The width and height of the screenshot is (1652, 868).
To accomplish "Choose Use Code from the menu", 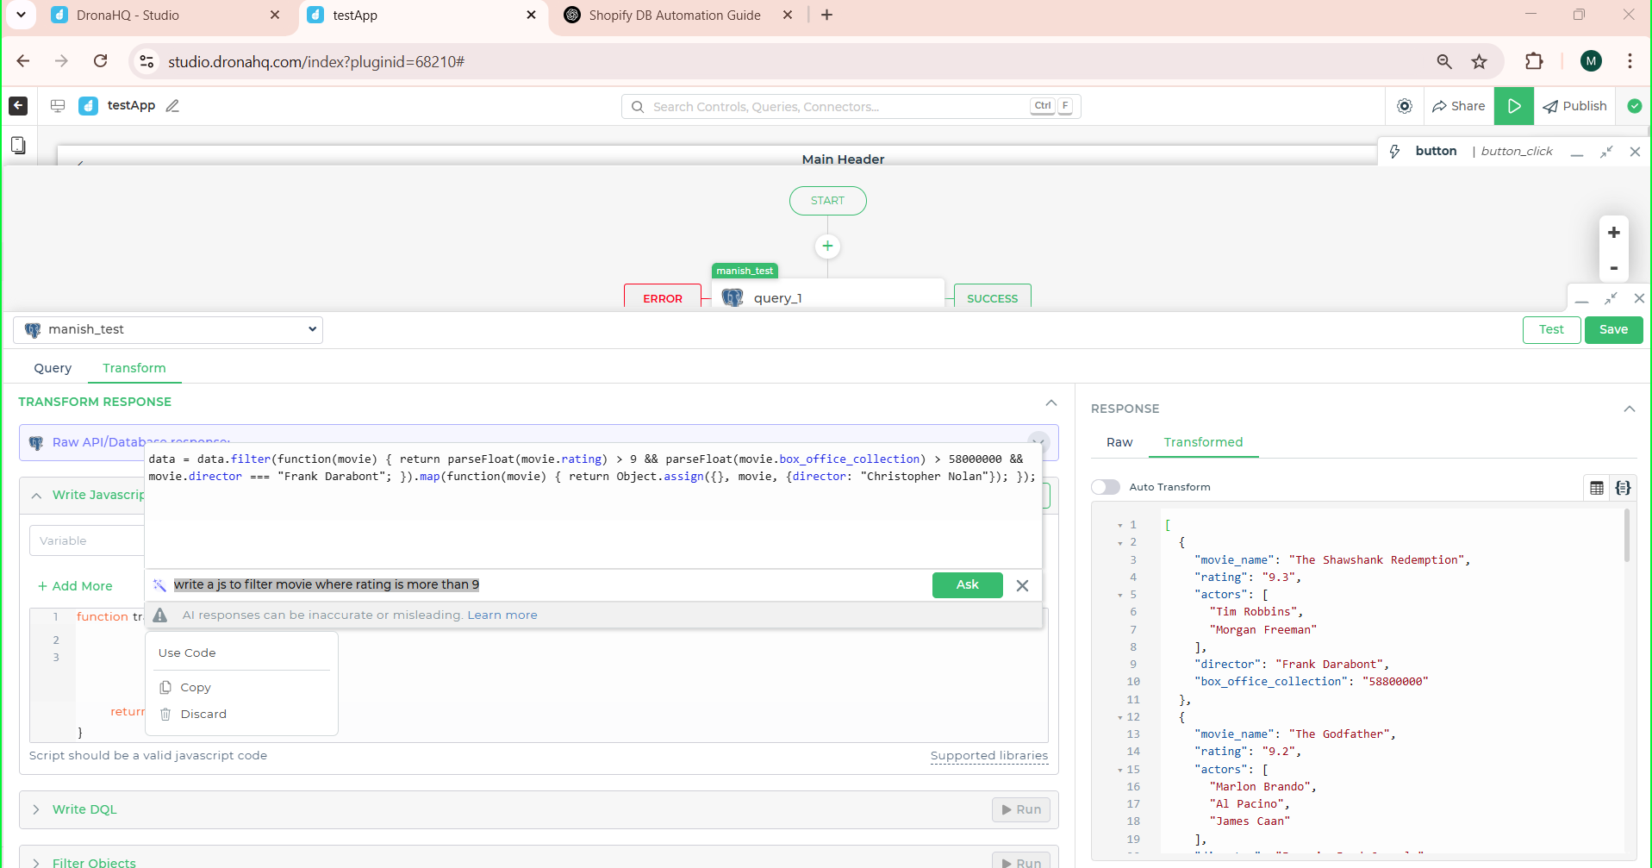I will [187, 653].
